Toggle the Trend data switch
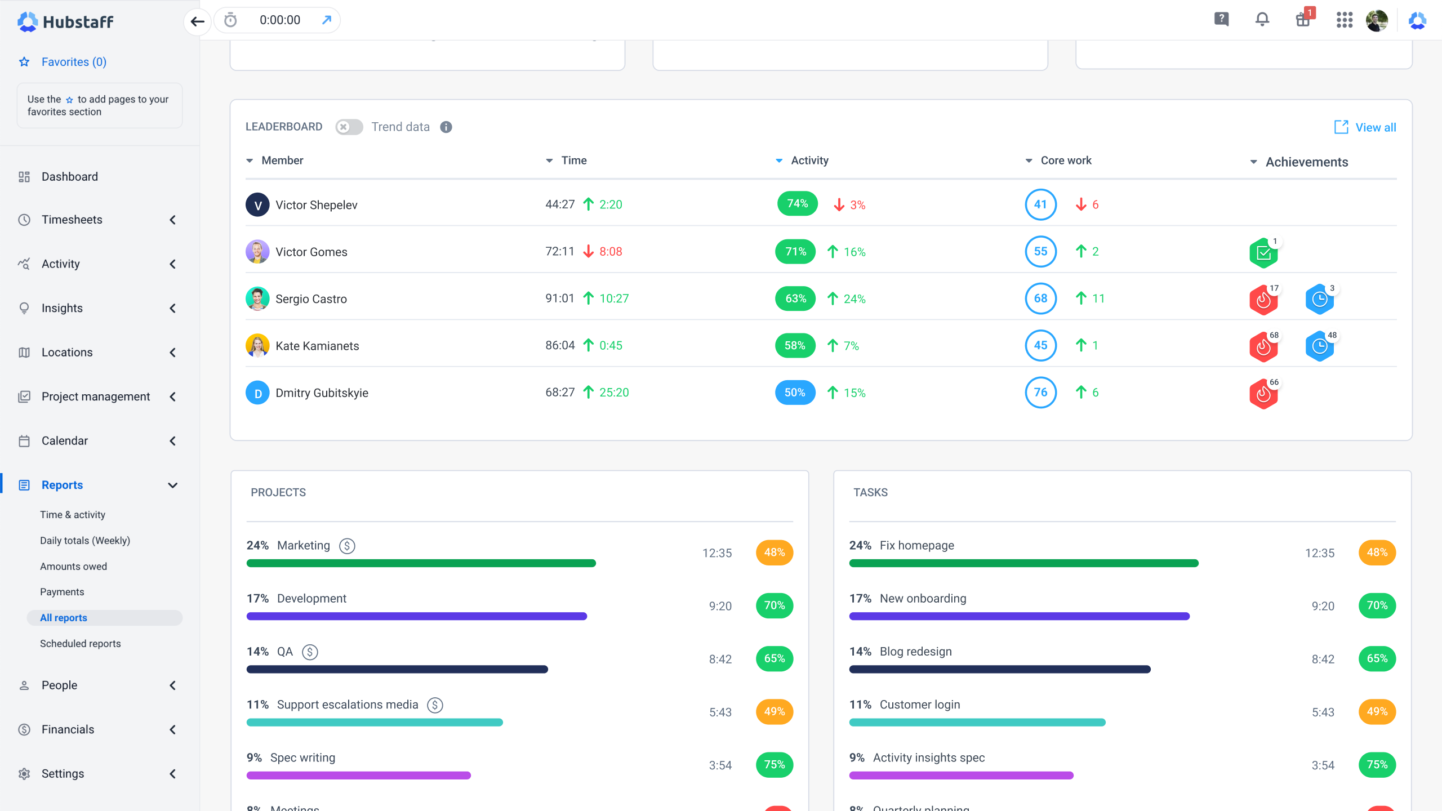Viewport: 1442px width, 811px height. tap(349, 127)
